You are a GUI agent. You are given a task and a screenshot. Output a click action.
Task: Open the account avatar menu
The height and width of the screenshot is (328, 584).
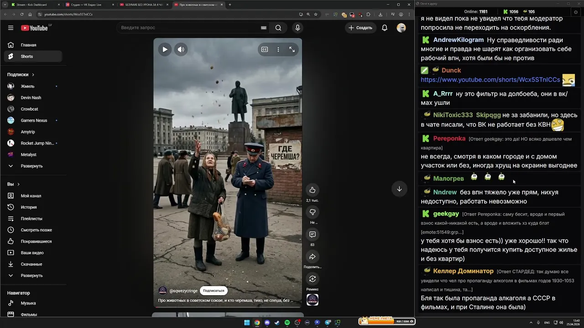(401, 28)
